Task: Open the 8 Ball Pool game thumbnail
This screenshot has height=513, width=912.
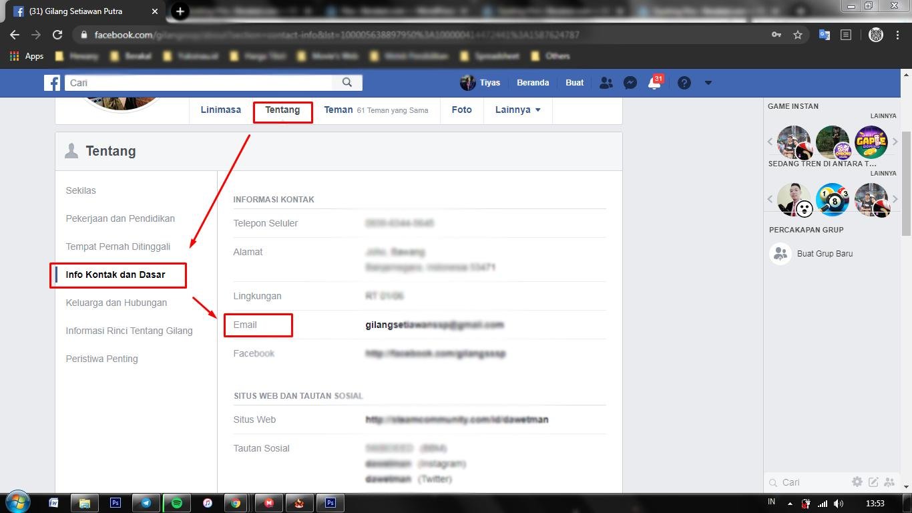Action: (832, 199)
